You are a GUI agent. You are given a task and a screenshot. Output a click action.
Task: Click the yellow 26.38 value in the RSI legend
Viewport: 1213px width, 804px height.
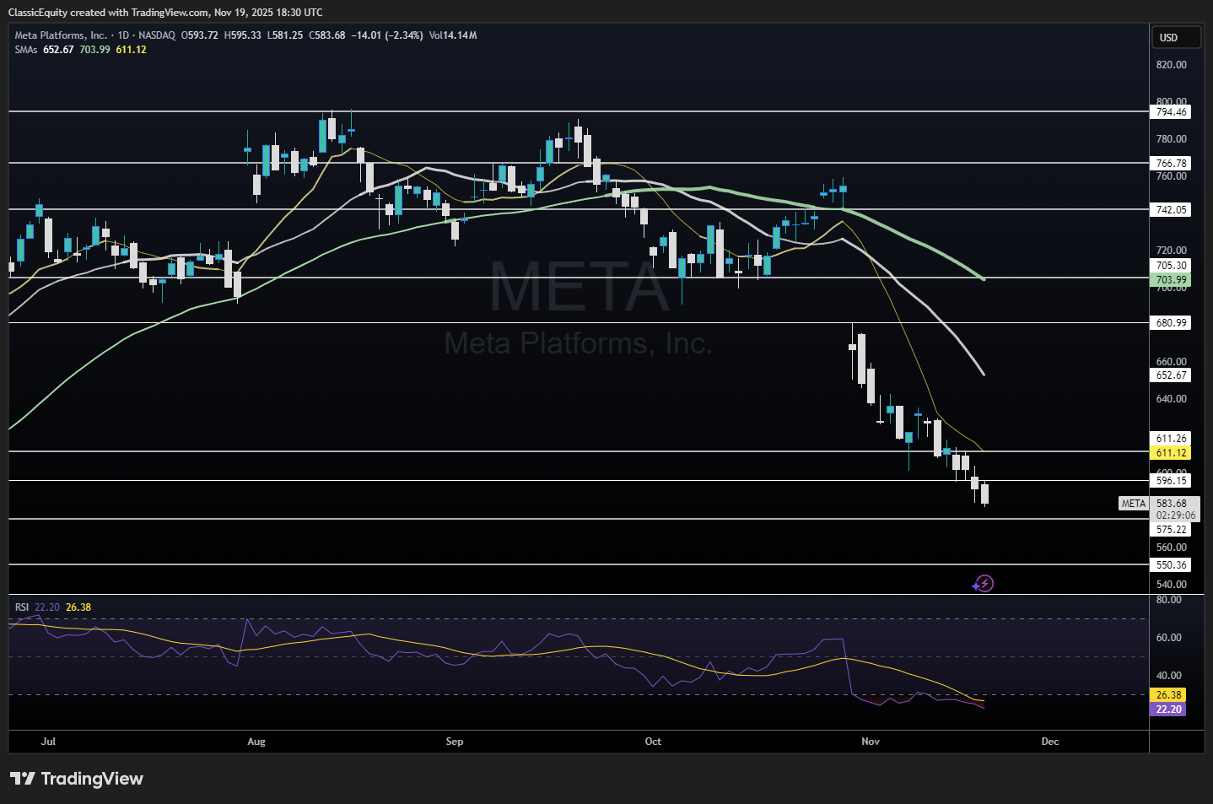coord(78,607)
